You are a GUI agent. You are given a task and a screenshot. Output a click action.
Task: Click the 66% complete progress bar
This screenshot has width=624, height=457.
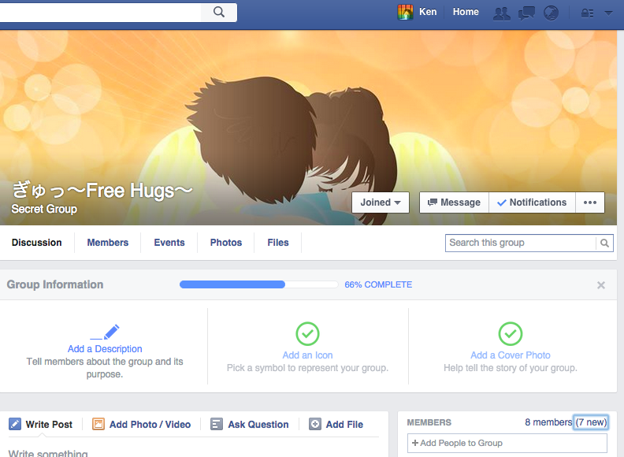[x=258, y=284]
